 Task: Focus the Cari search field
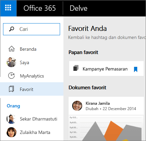32,29
